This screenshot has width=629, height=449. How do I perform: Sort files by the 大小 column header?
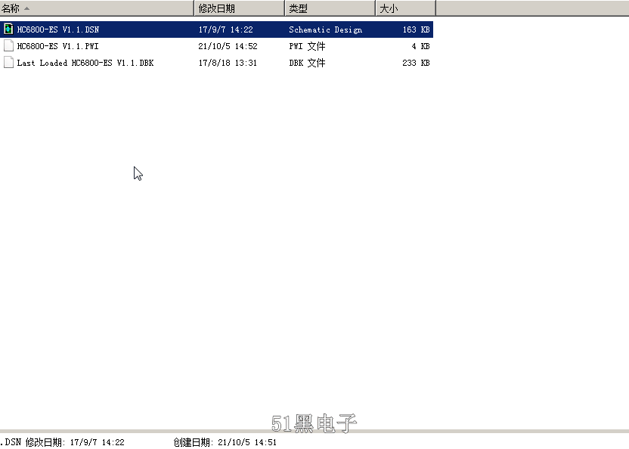[406, 8]
